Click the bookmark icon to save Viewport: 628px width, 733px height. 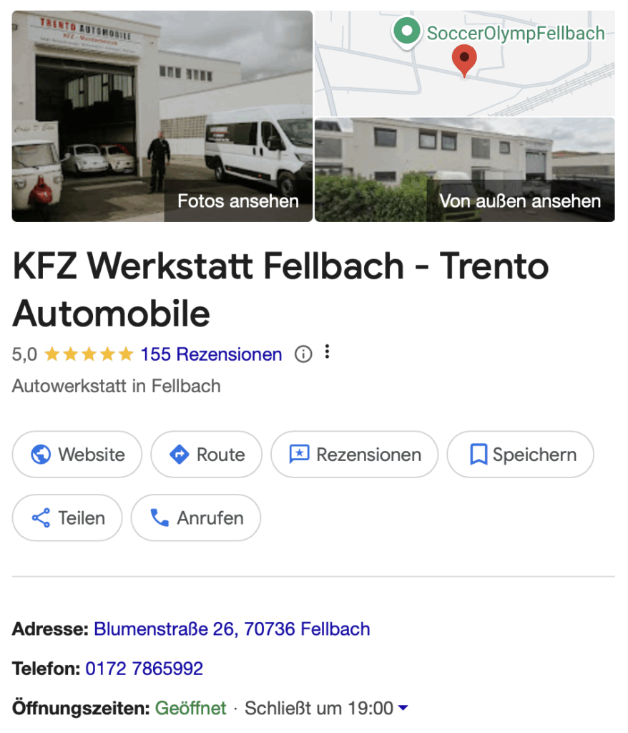(x=478, y=455)
